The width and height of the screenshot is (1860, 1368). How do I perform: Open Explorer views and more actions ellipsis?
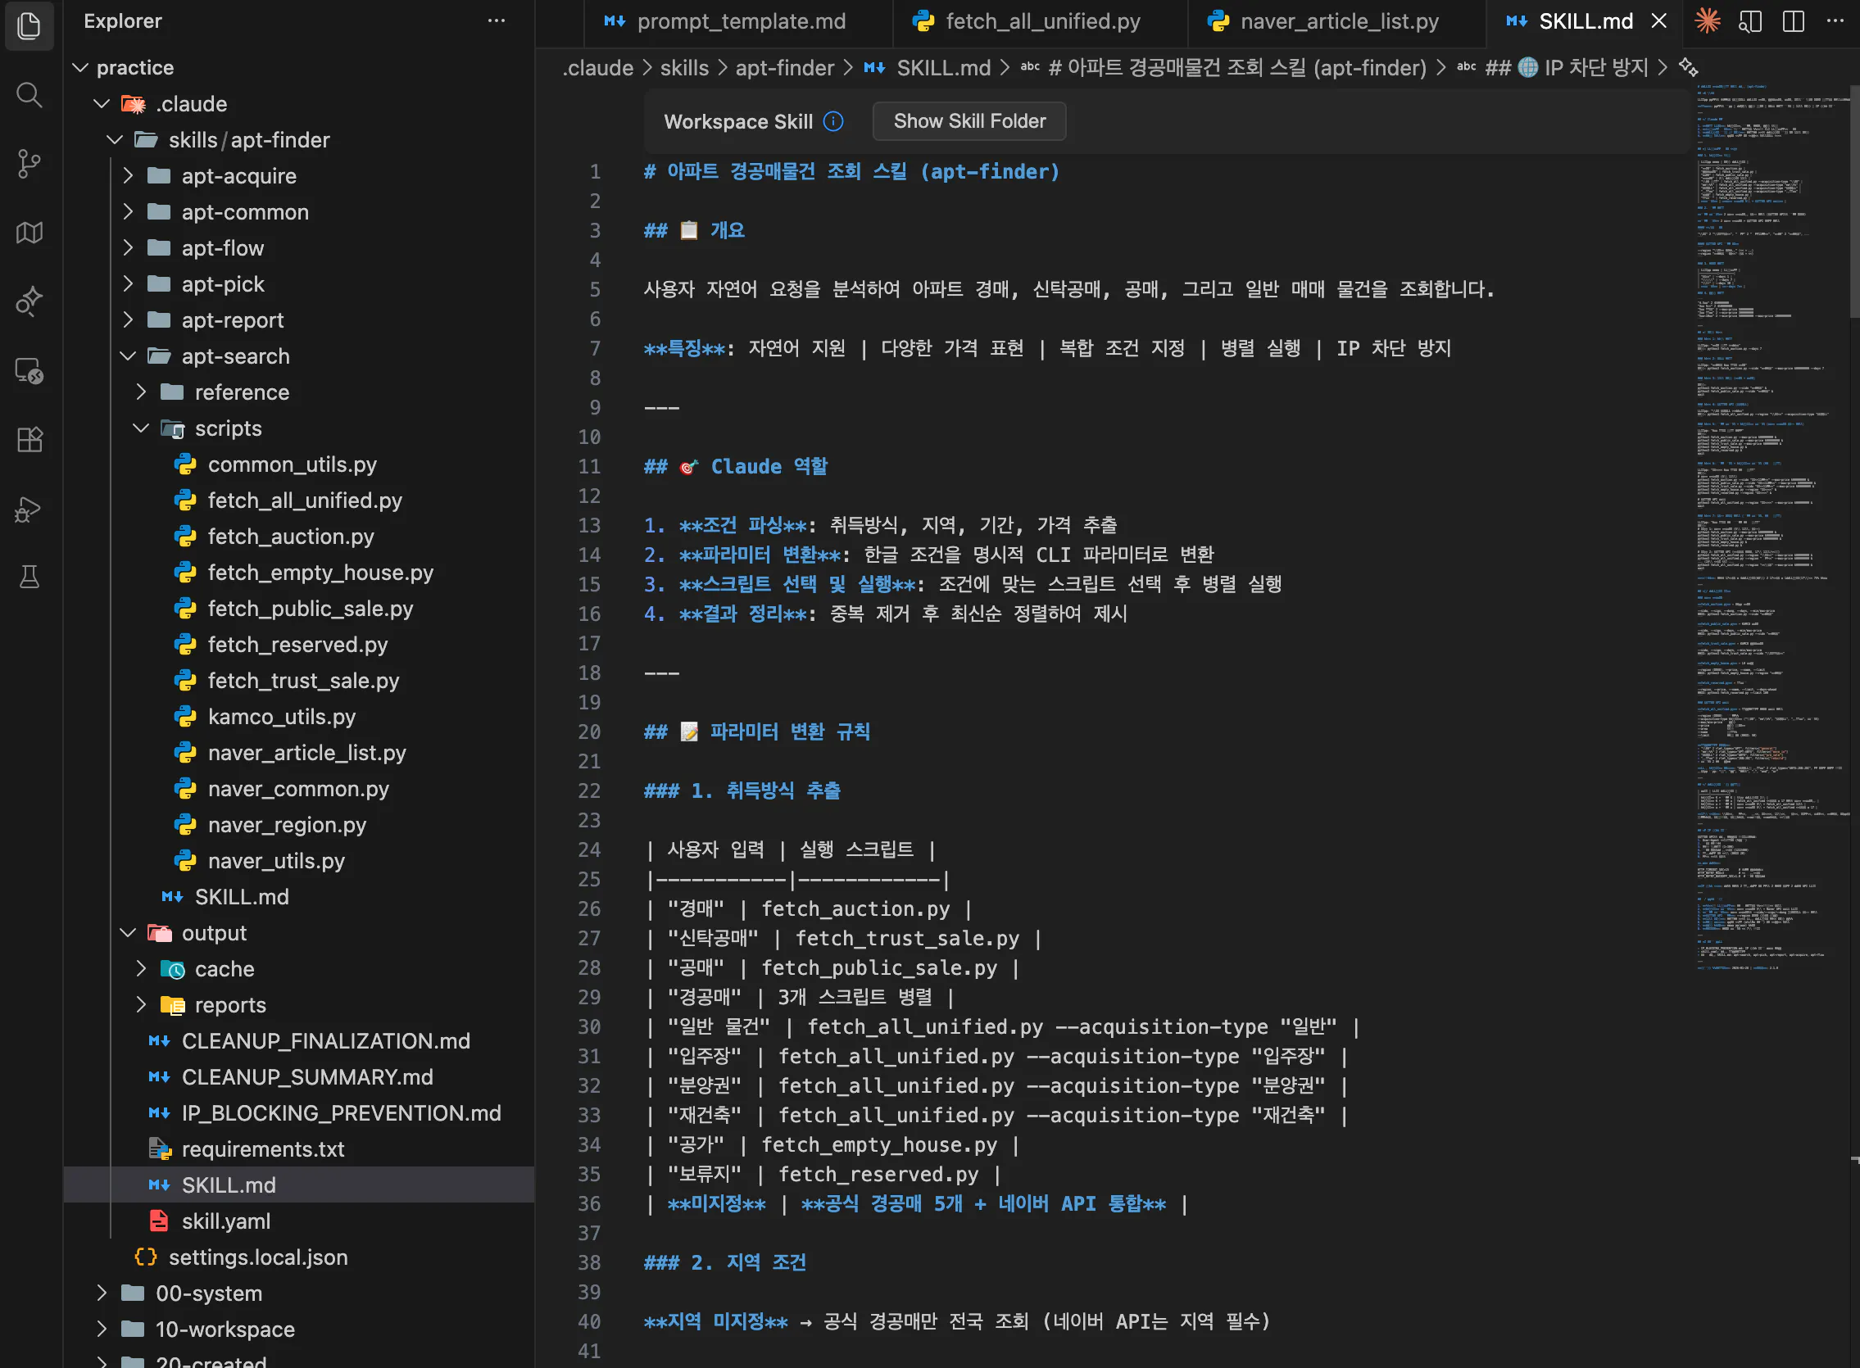tap(496, 20)
